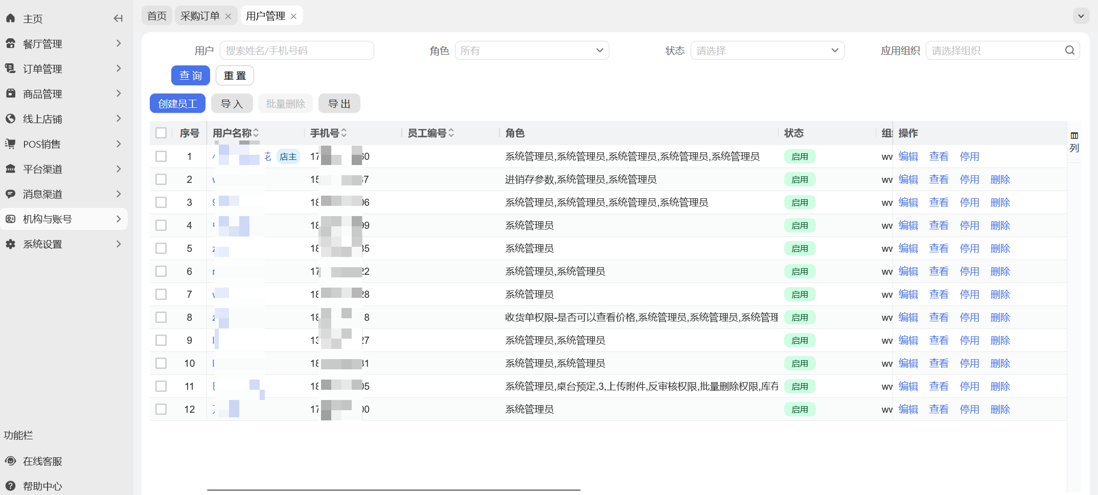Switch to the 首页 tab
The height and width of the screenshot is (495, 1098).
pos(157,16)
